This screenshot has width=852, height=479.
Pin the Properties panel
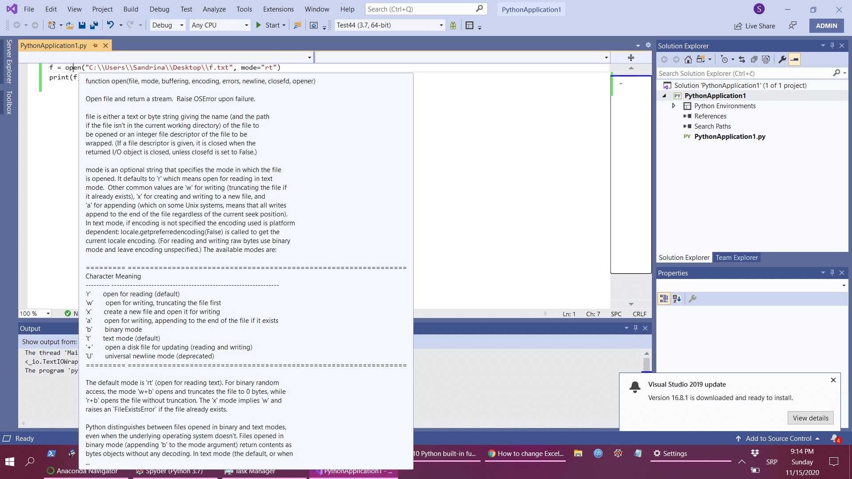click(832, 273)
